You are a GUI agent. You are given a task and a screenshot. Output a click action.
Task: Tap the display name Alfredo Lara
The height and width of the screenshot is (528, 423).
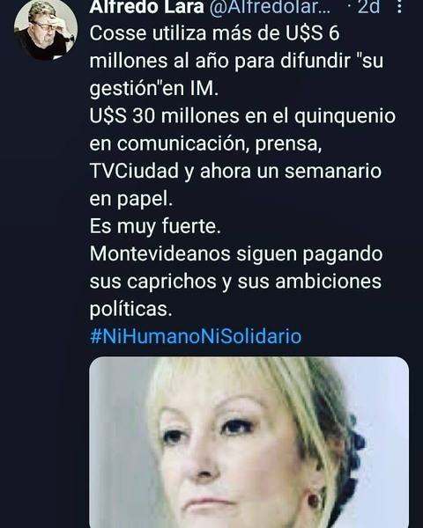coord(146,7)
